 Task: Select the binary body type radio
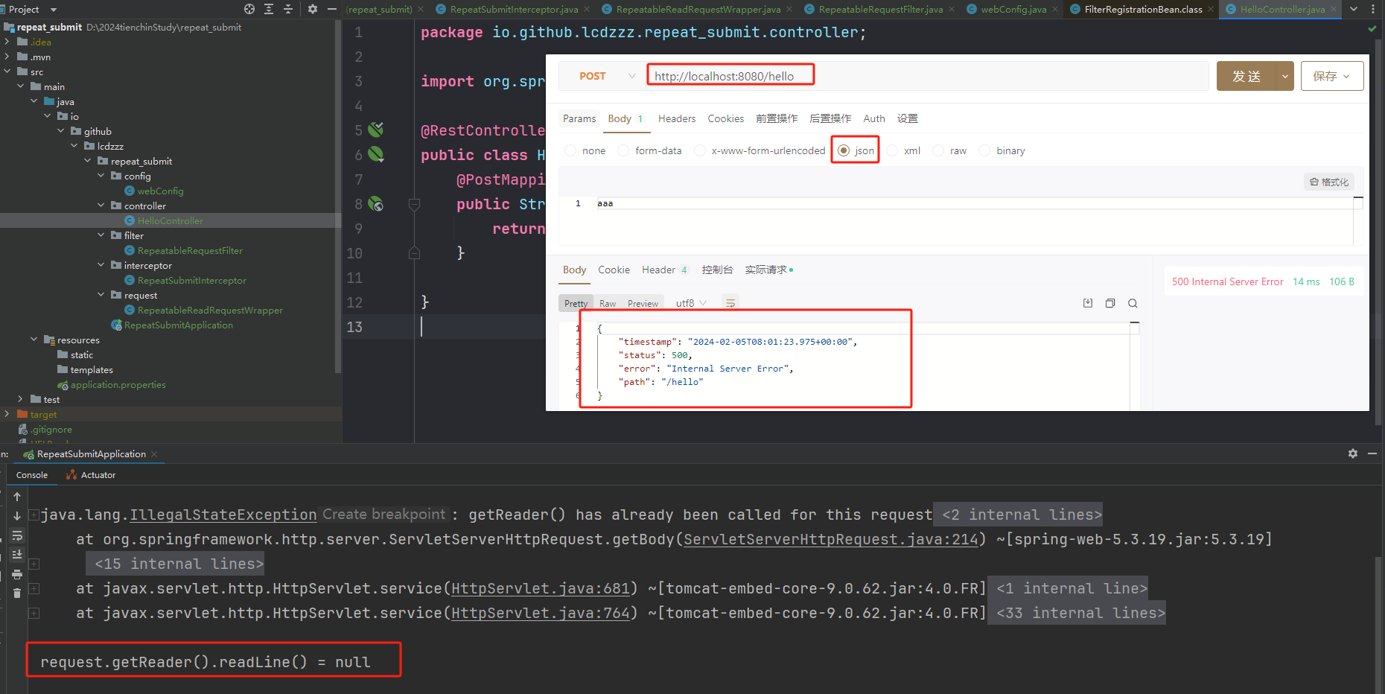tap(984, 150)
